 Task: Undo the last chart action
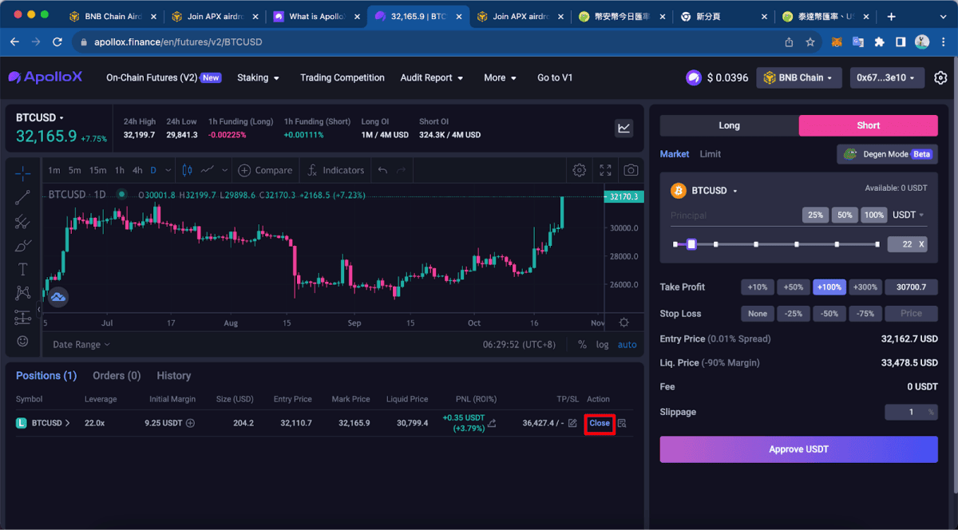(382, 170)
